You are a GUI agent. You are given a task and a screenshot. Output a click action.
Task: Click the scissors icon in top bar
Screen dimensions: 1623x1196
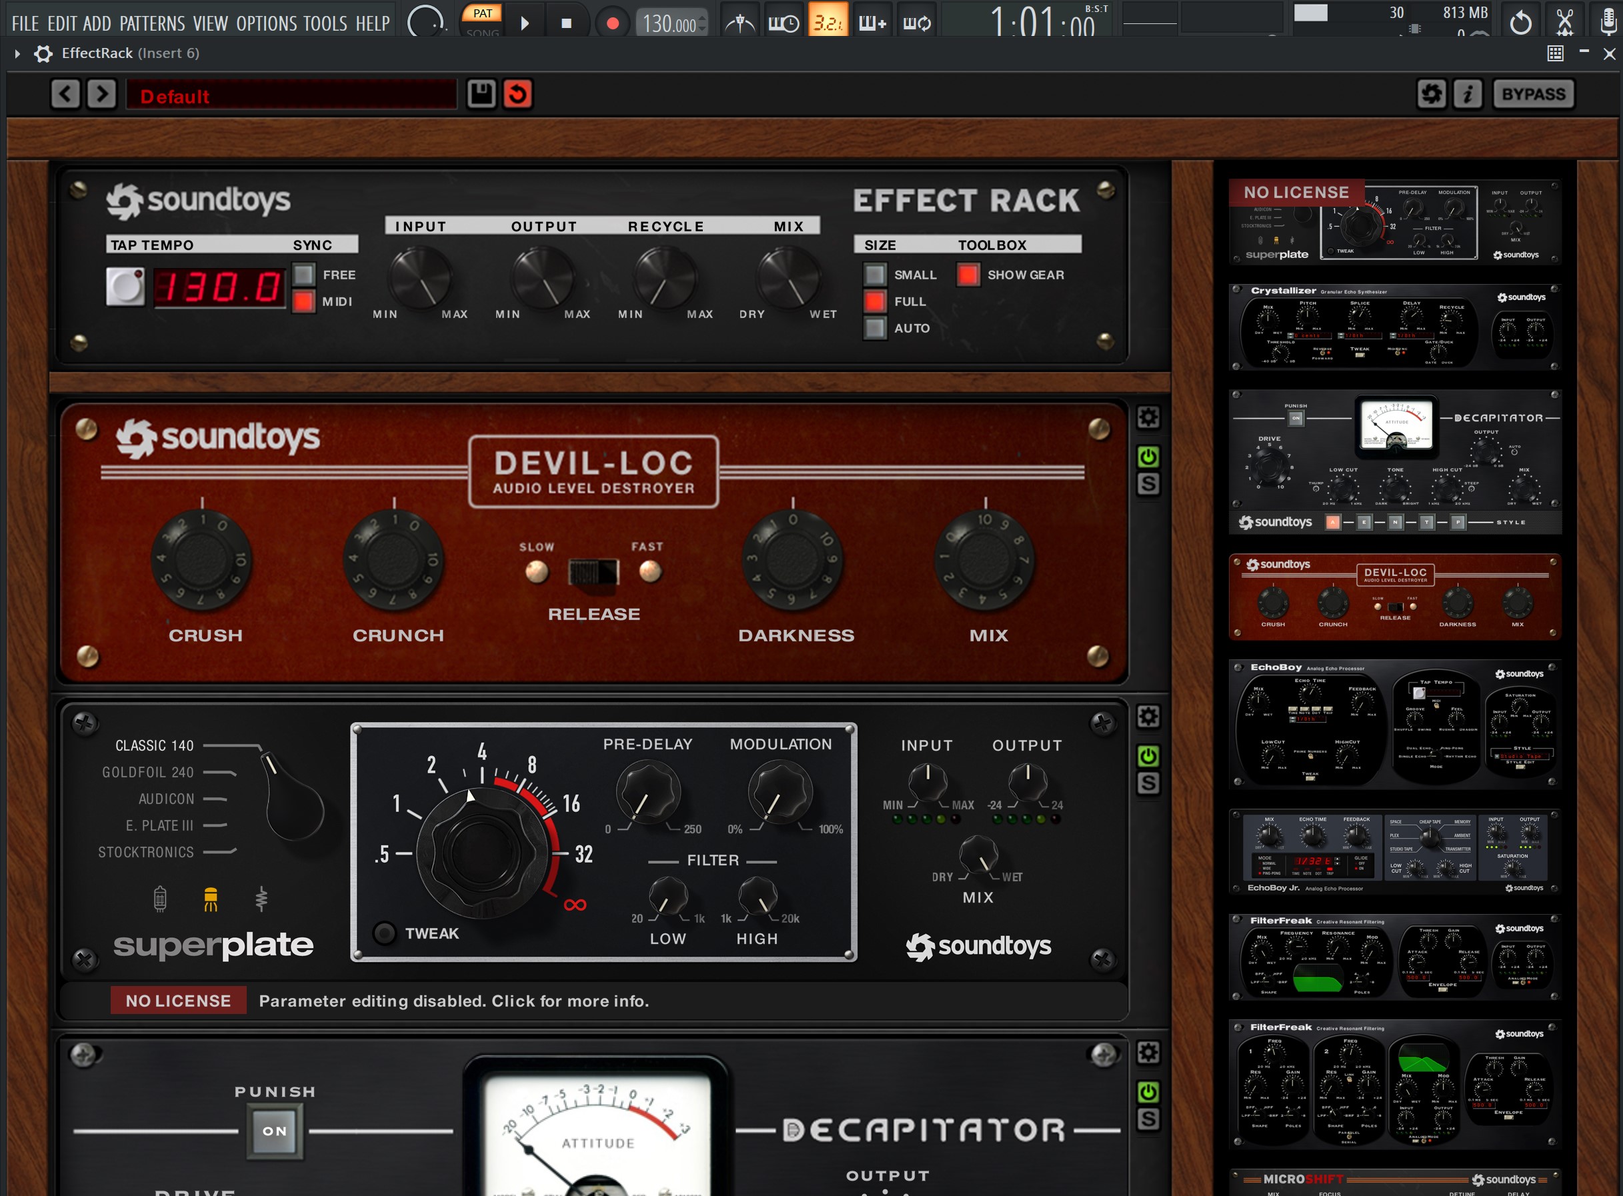point(1564,23)
